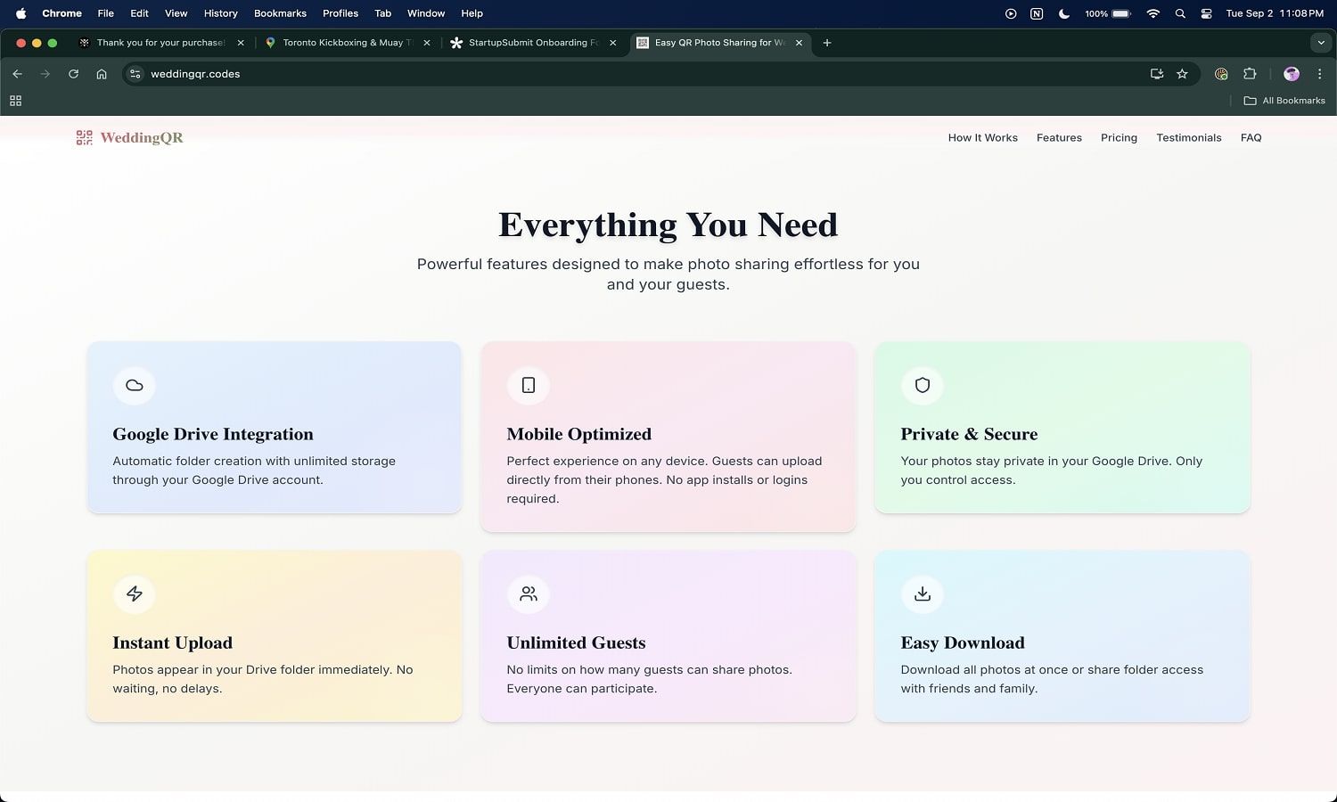
Task: Navigate to the Testimonials link
Action: 1188,138
